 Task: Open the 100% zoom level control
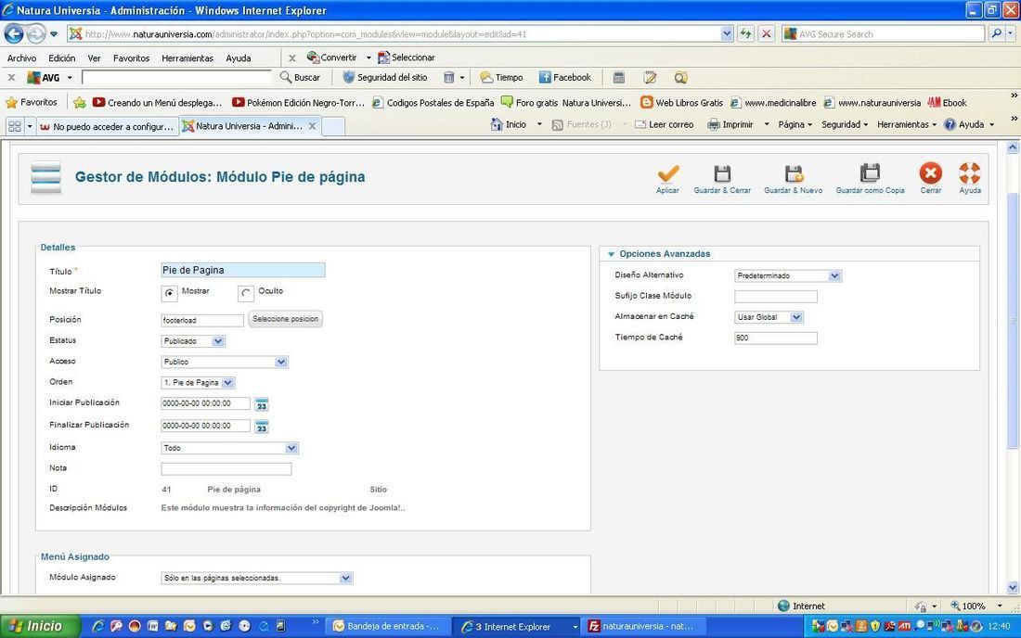(976, 606)
